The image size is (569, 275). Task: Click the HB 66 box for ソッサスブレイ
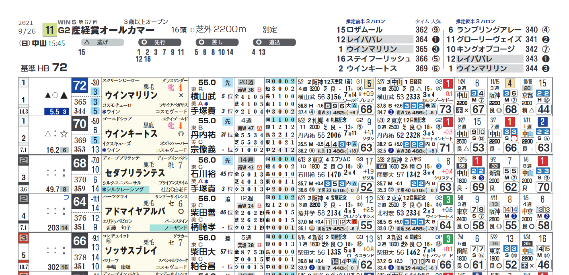pyautogui.click(x=80, y=240)
